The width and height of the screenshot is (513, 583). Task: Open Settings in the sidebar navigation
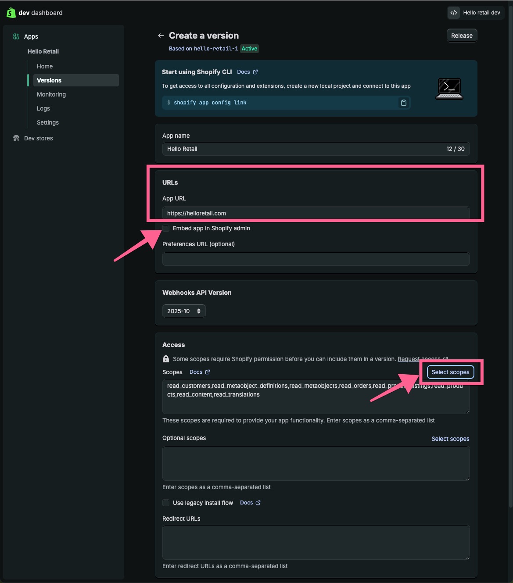(x=48, y=122)
